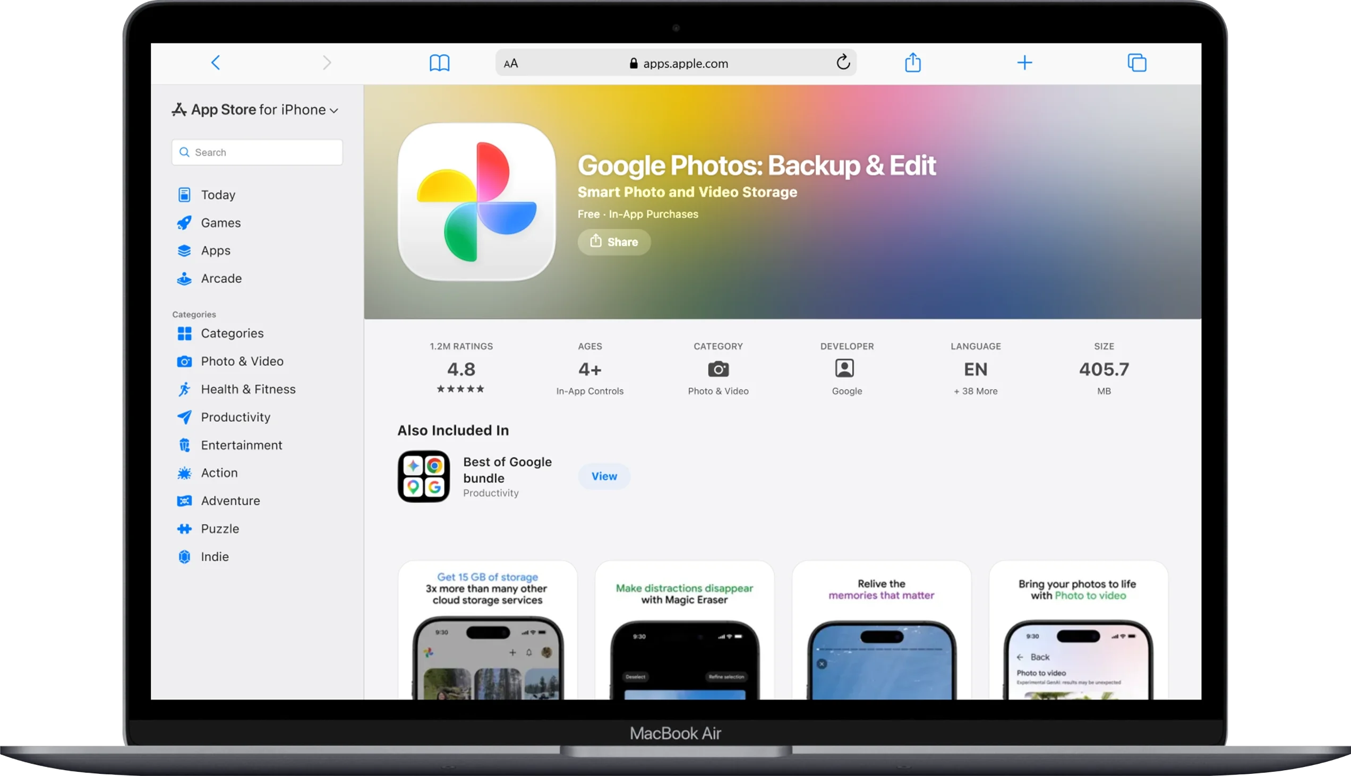Click the 4+ ages badge

(589, 369)
